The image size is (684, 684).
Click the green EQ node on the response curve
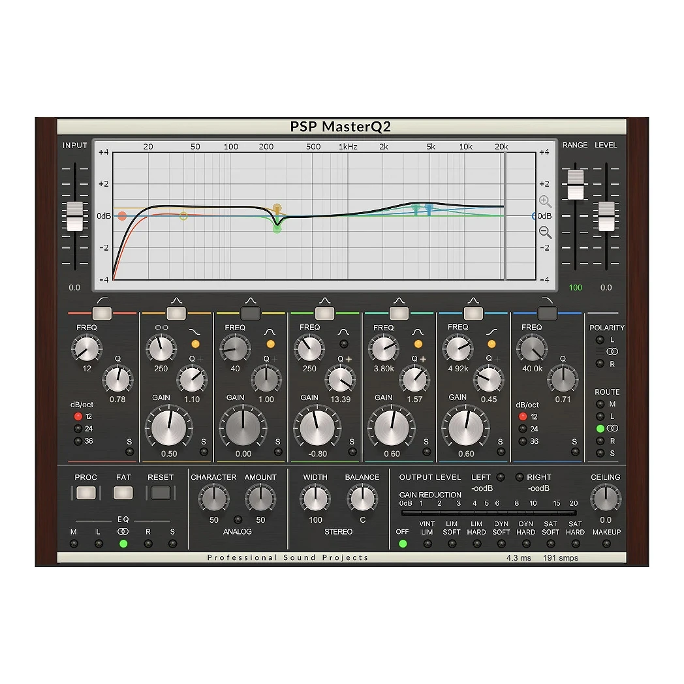[277, 229]
